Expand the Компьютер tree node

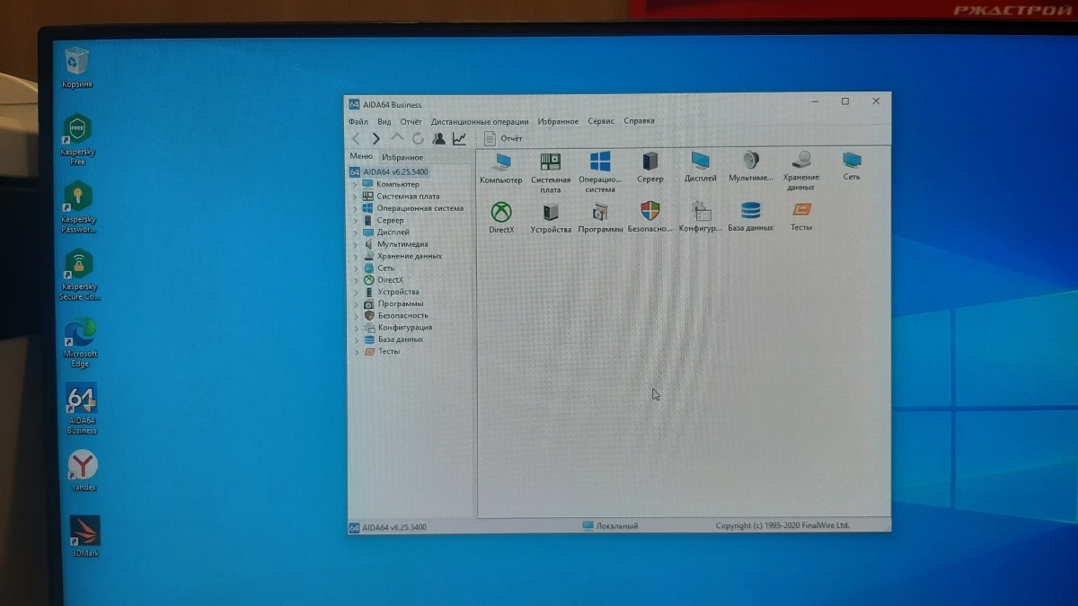tap(355, 185)
